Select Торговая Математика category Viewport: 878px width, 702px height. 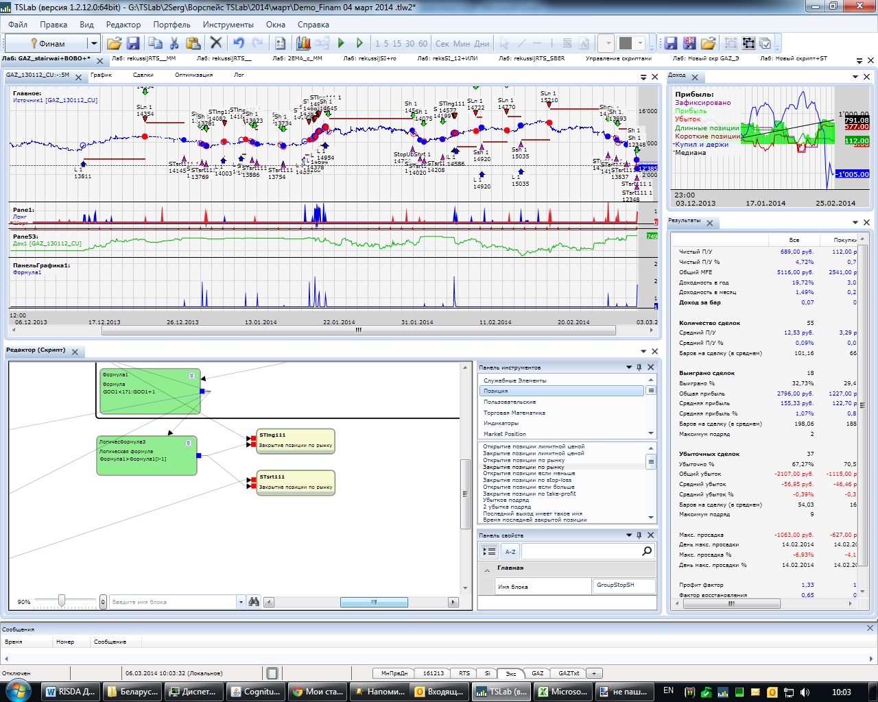pyautogui.click(x=514, y=413)
